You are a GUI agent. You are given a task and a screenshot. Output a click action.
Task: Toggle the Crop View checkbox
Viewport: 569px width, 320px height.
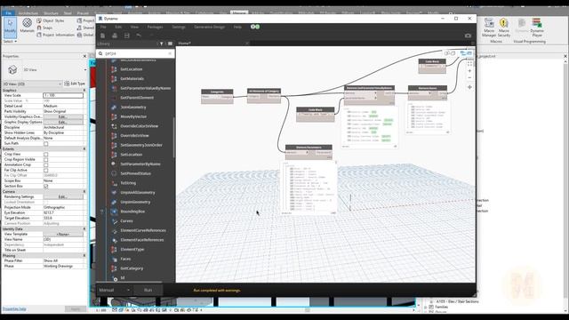45,154
